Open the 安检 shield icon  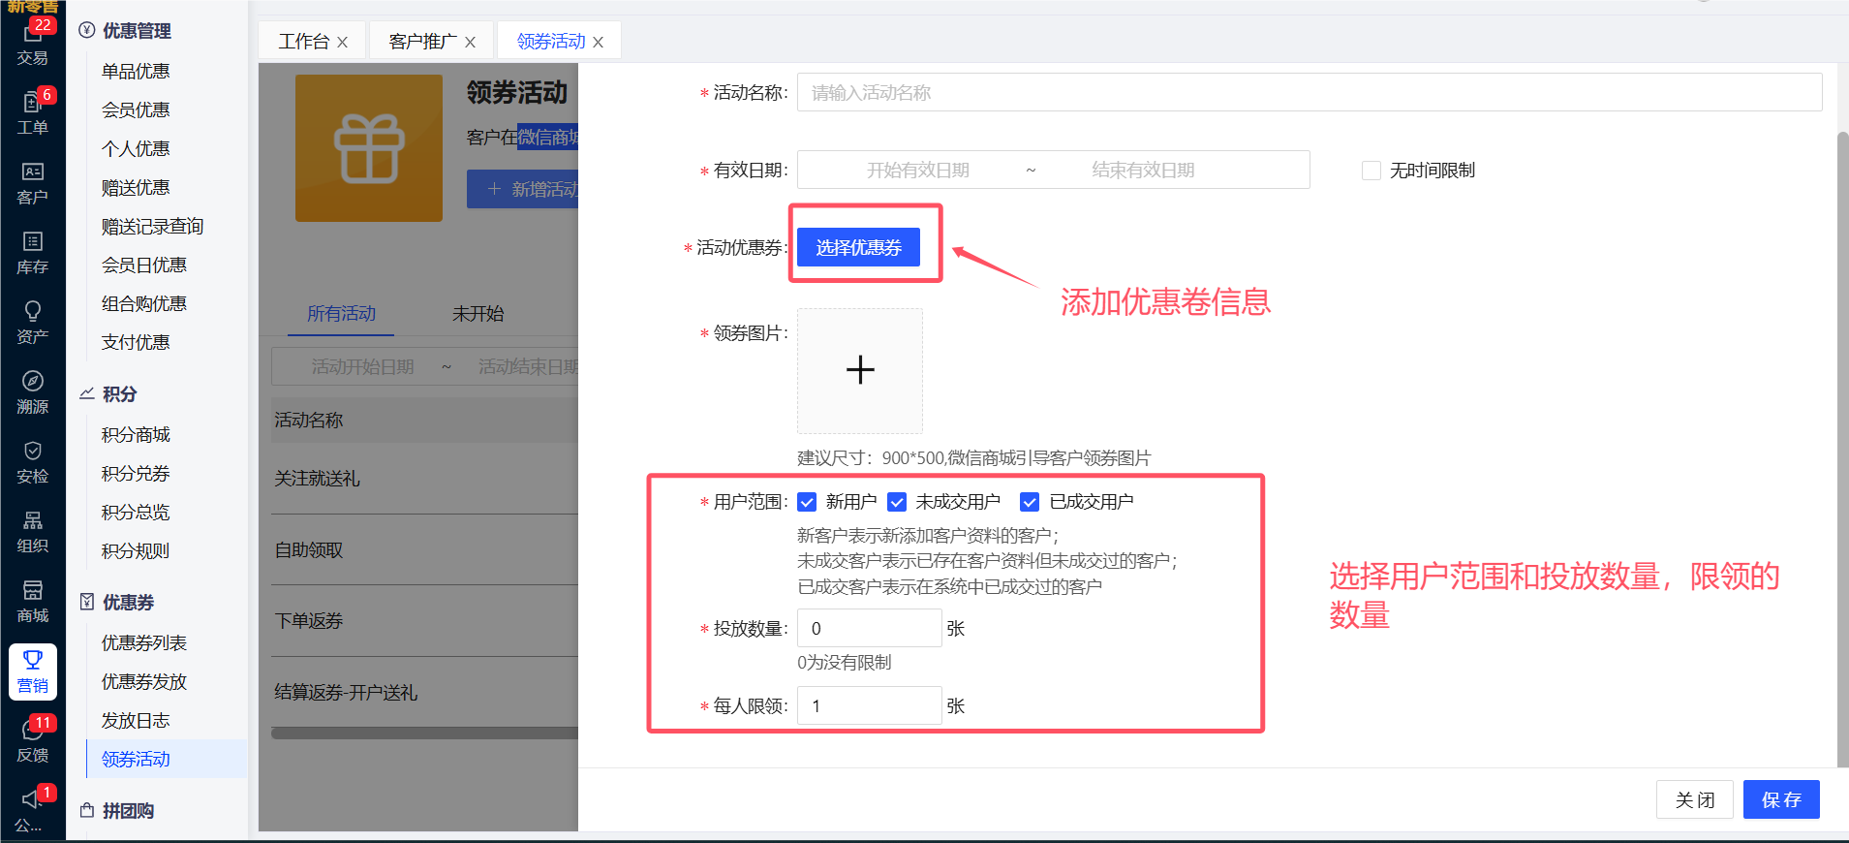pos(32,461)
